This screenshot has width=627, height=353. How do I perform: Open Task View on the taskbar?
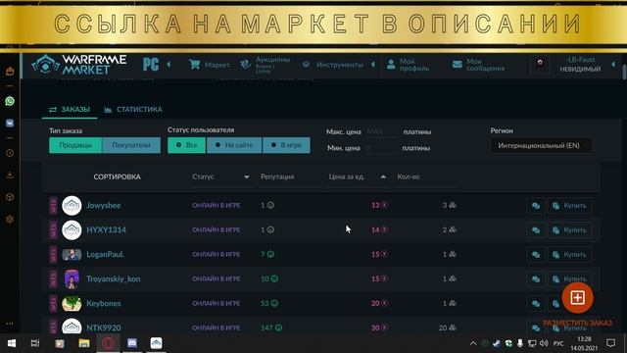coord(35,343)
